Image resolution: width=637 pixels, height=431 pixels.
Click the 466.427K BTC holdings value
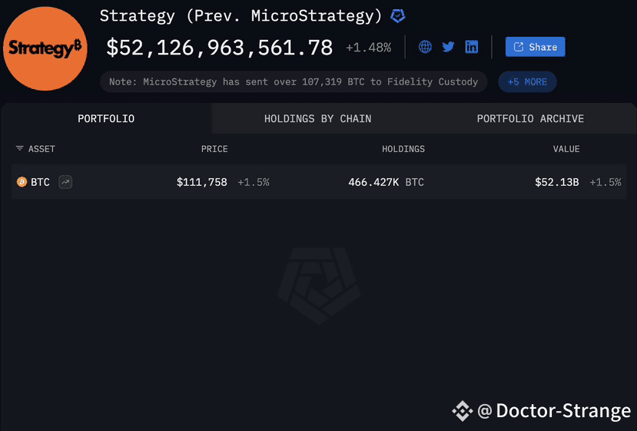click(x=386, y=182)
